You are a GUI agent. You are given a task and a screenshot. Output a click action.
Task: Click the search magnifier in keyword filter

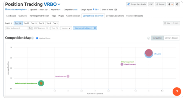tap(30, 28)
